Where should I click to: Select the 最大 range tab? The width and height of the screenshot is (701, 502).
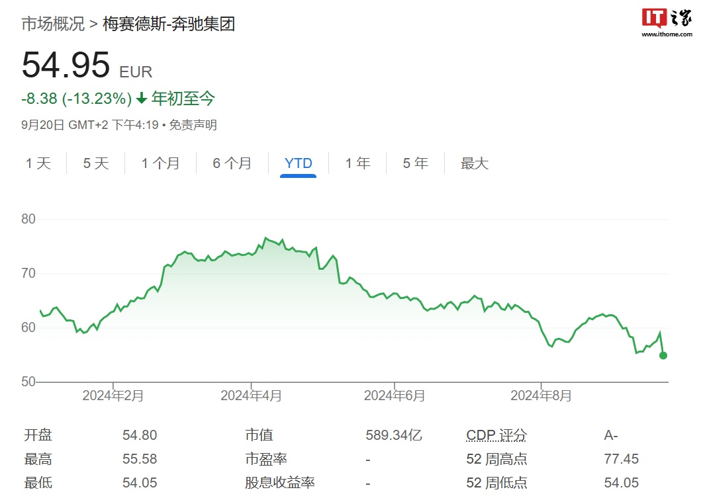tap(475, 163)
